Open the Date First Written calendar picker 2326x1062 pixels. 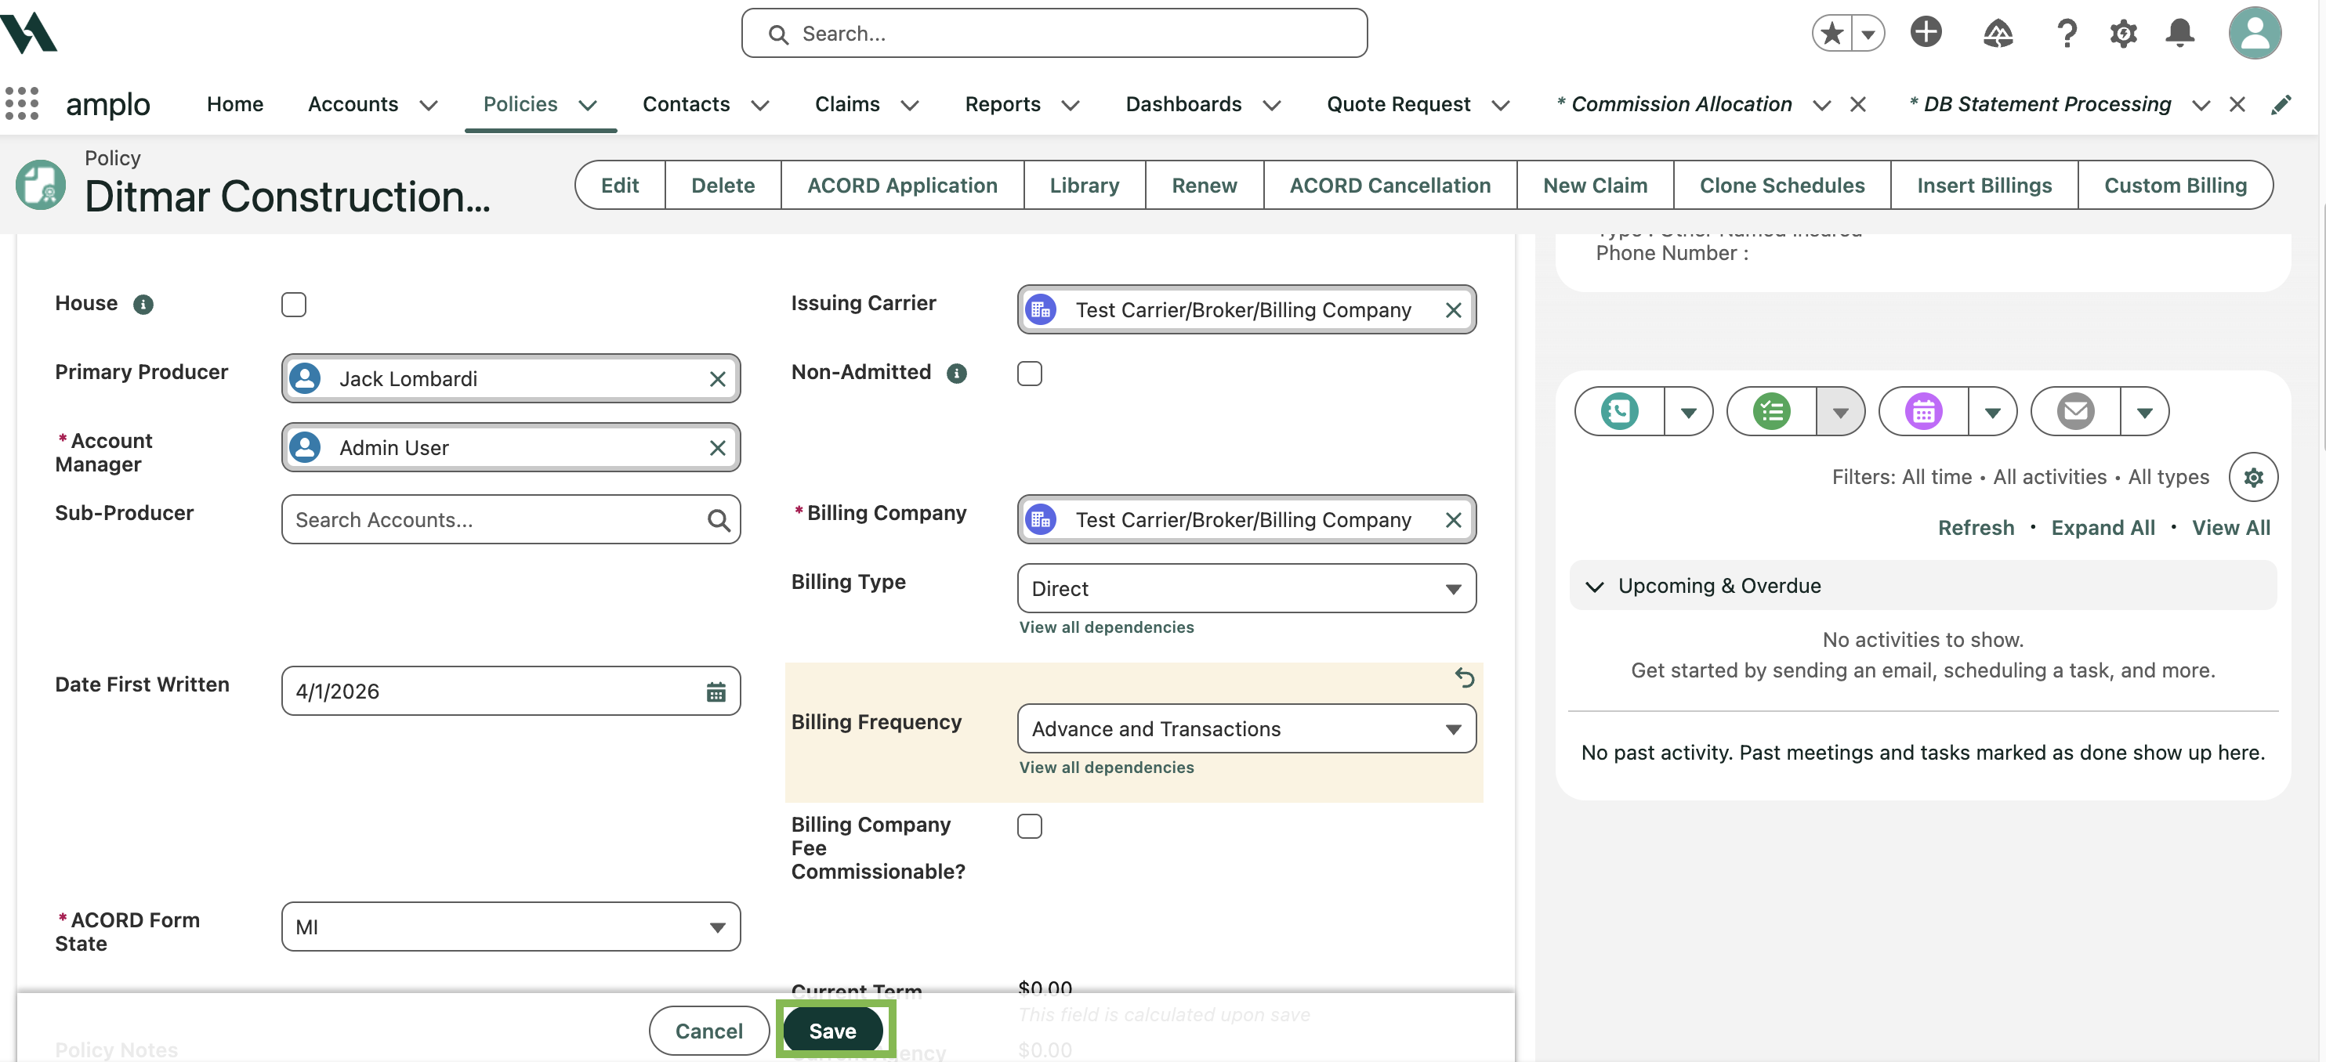tap(716, 691)
